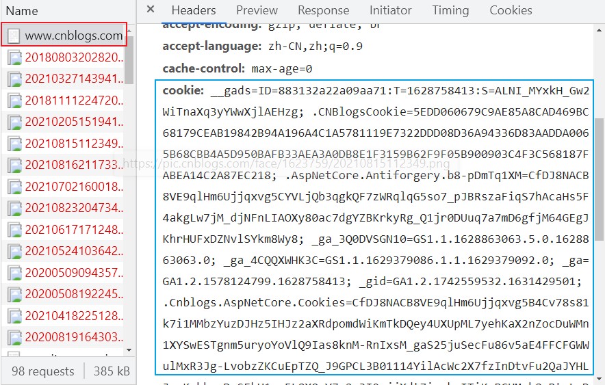Click image icon for request 20210524103642
The image size is (605, 385).
pyautogui.click(x=14, y=252)
